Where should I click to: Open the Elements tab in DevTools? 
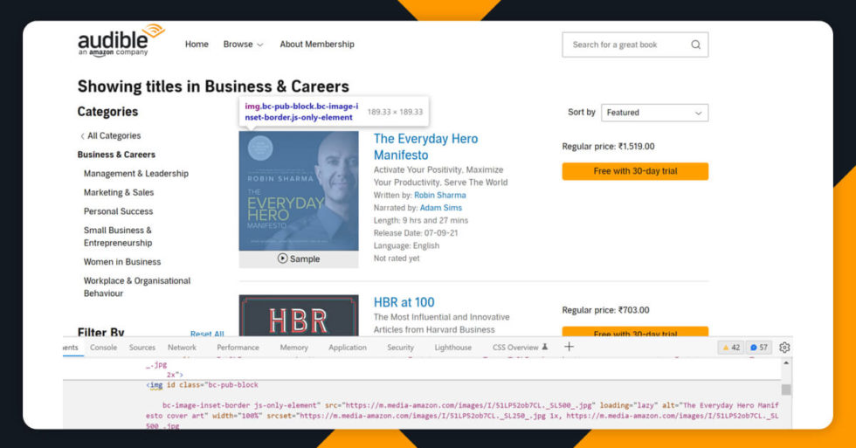[x=71, y=348]
